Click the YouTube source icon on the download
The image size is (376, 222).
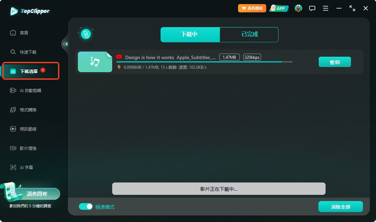(x=119, y=57)
